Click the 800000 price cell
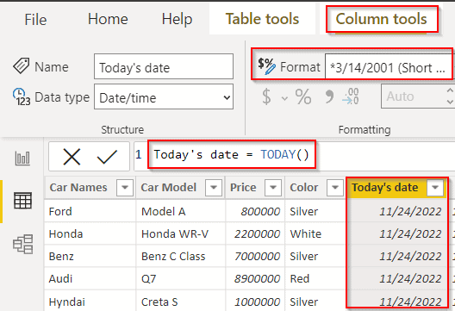The width and height of the screenshot is (455, 311). click(255, 211)
